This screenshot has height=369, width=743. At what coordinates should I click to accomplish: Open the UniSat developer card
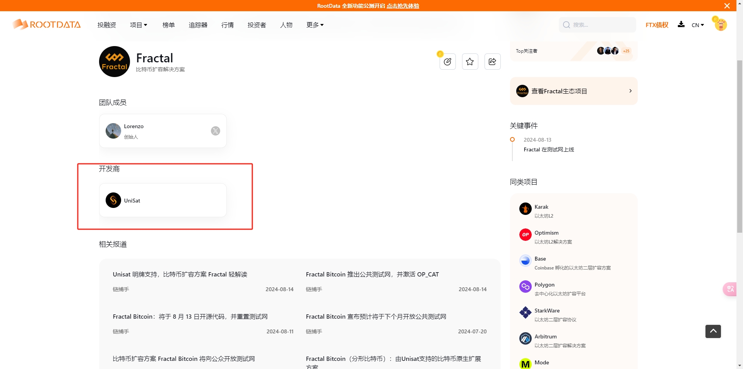pos(163,200)
